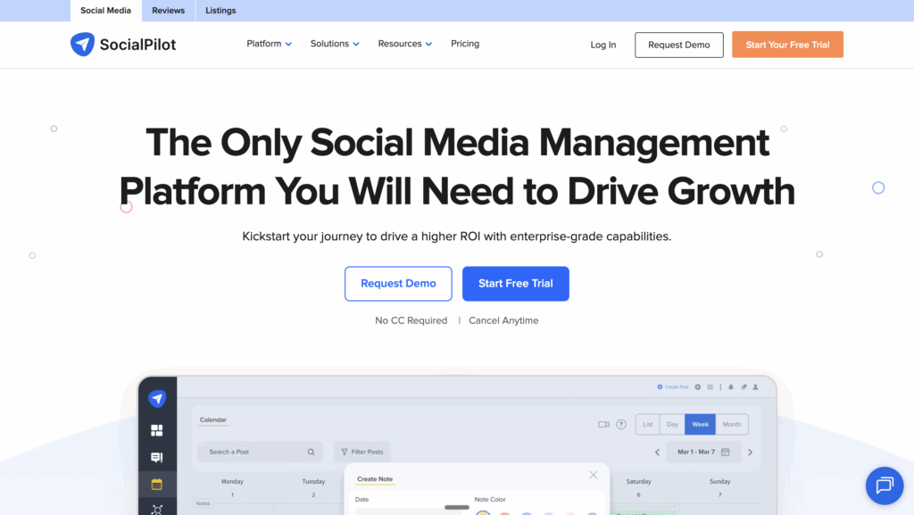The width and height of the screenshot is (914, 515).
Task: Click the inbox message icon in sidebar
Action: click(x=157, y=458)
